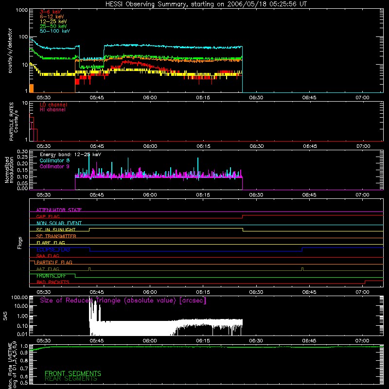Click the SAS axis label
The height and width of the screenshot is (389, 389).
point(5,316)
